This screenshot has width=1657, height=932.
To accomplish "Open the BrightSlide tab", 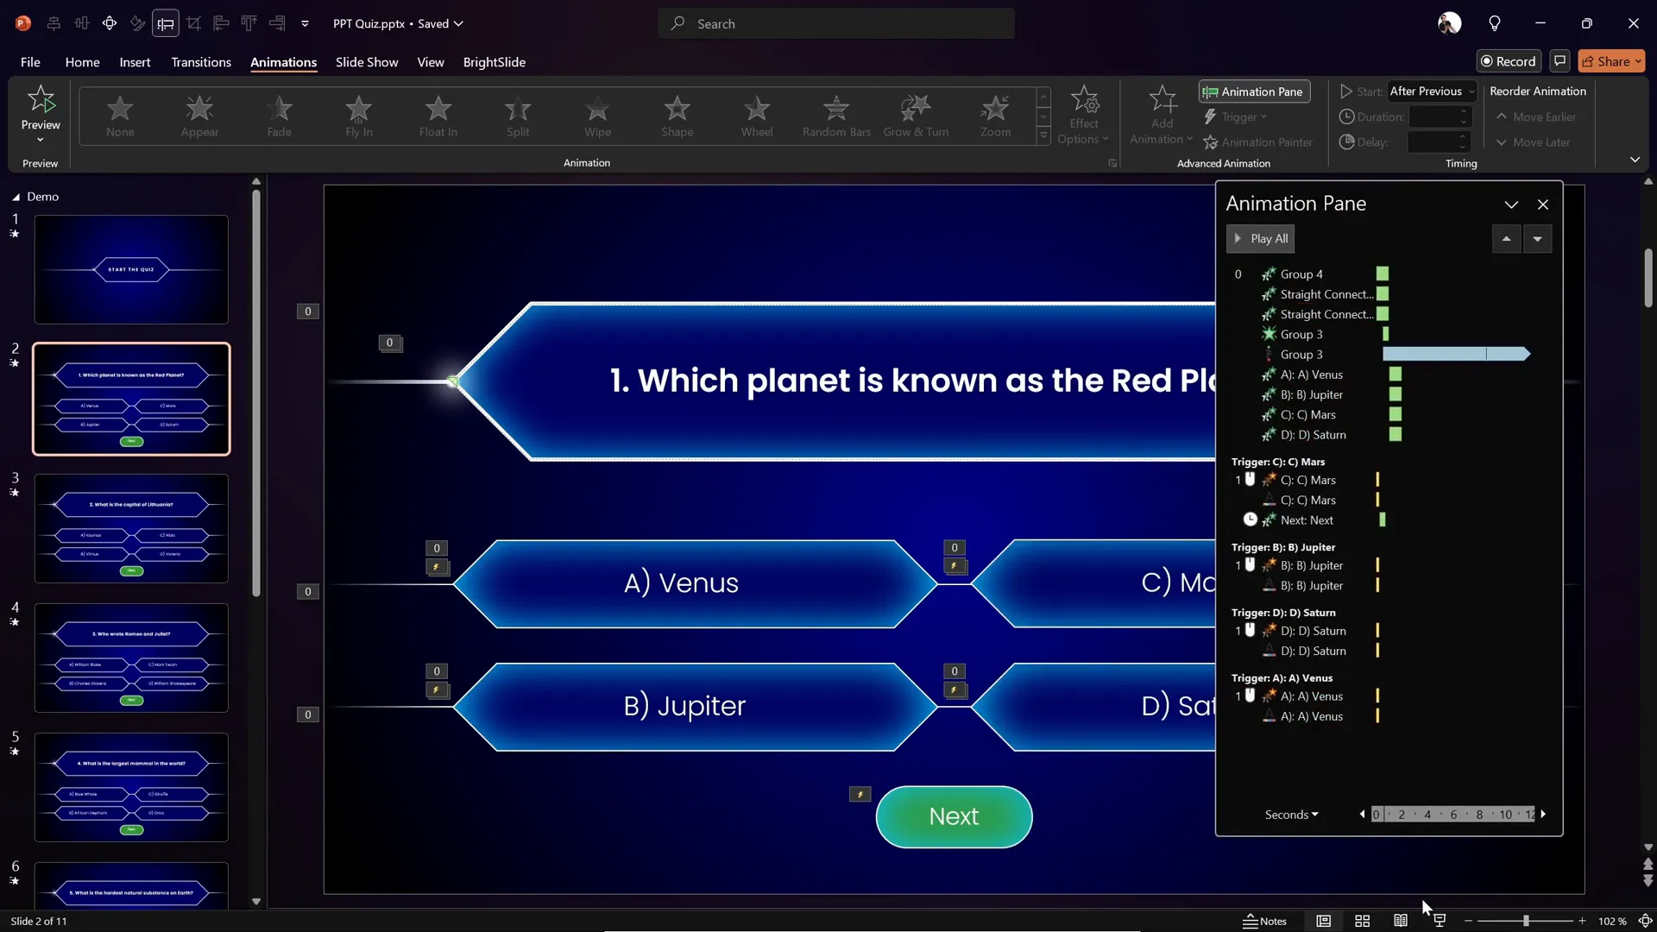I will (495, 62).
